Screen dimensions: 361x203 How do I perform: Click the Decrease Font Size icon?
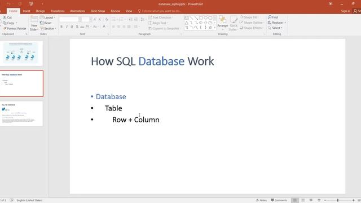pos(100,20)
